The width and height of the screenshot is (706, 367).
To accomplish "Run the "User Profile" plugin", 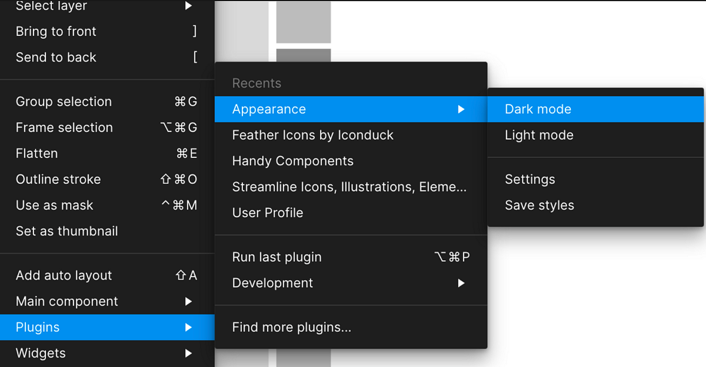I will pos(268,213).
